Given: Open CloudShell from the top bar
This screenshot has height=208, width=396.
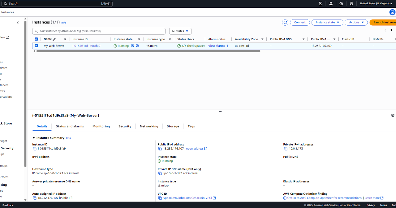Looking at the screenshot, I should [321, 4].
